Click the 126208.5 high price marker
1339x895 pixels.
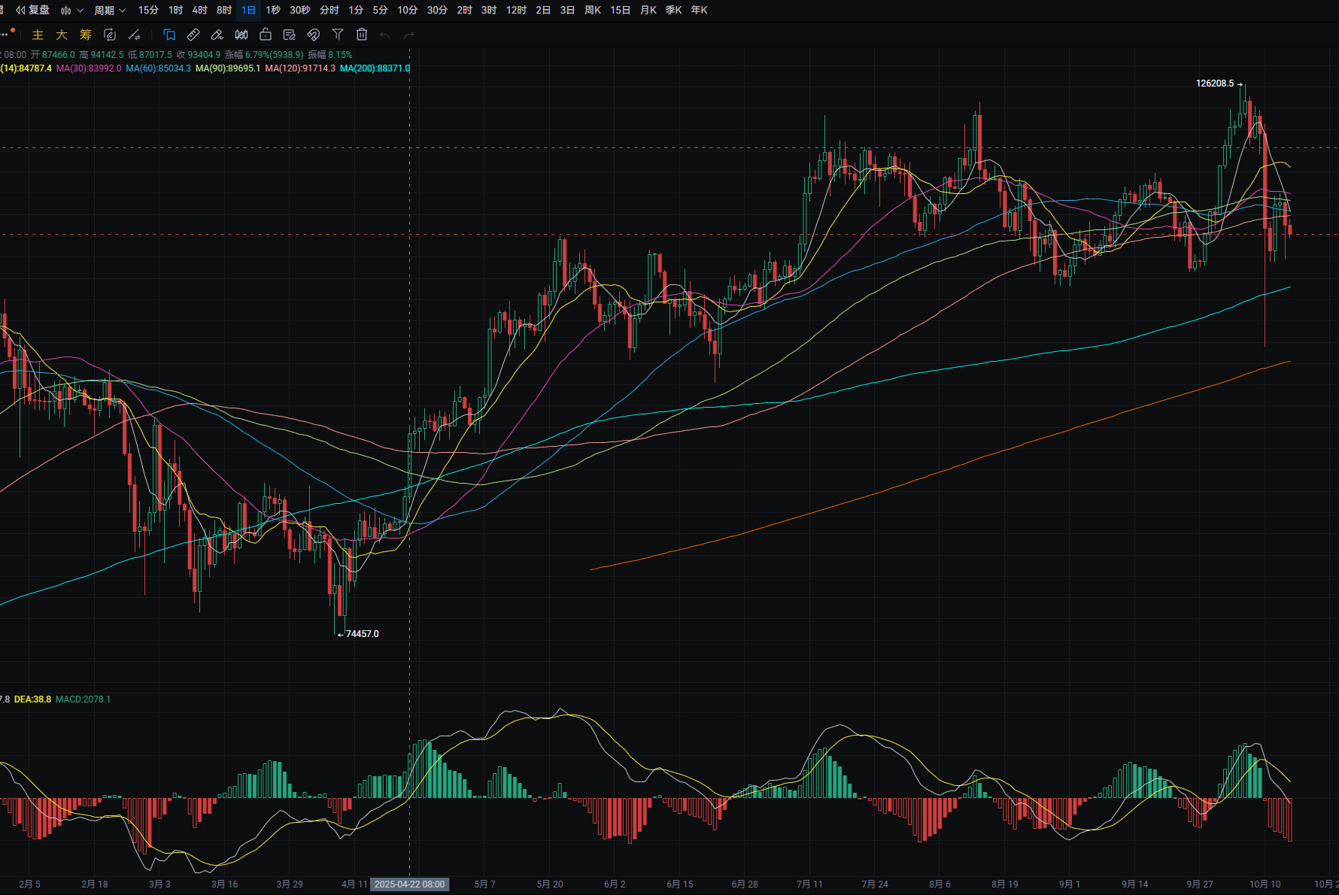(x=1215, y=83)
